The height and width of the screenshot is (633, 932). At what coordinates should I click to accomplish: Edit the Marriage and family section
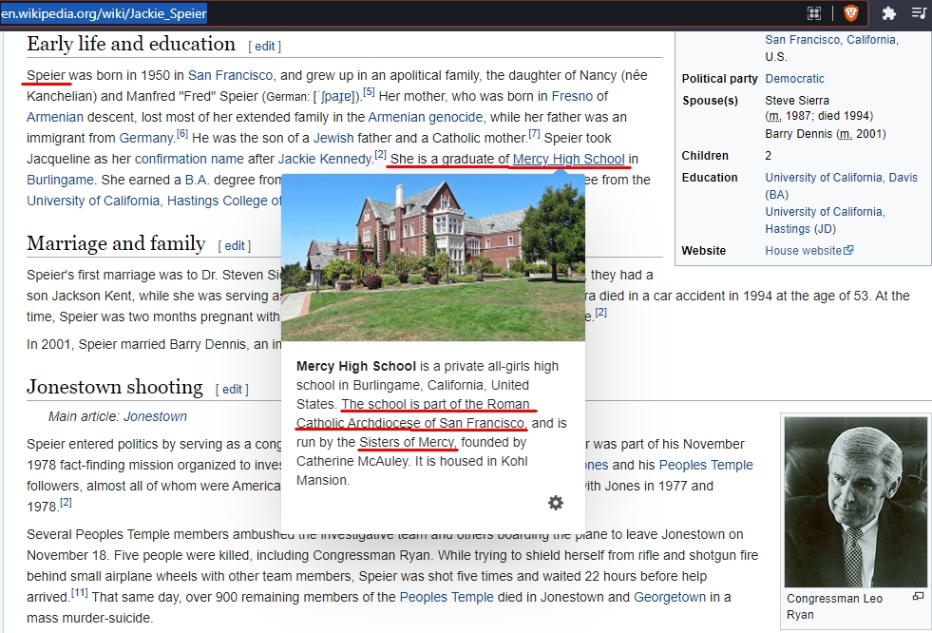(235, 245)
